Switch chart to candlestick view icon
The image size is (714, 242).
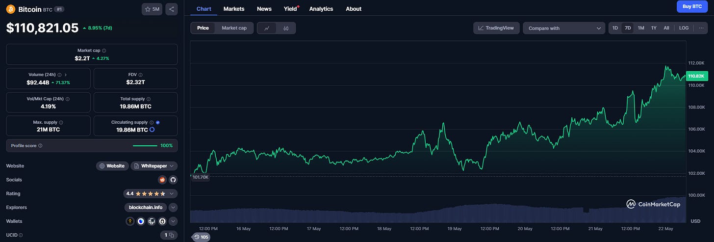coord(286,28)
